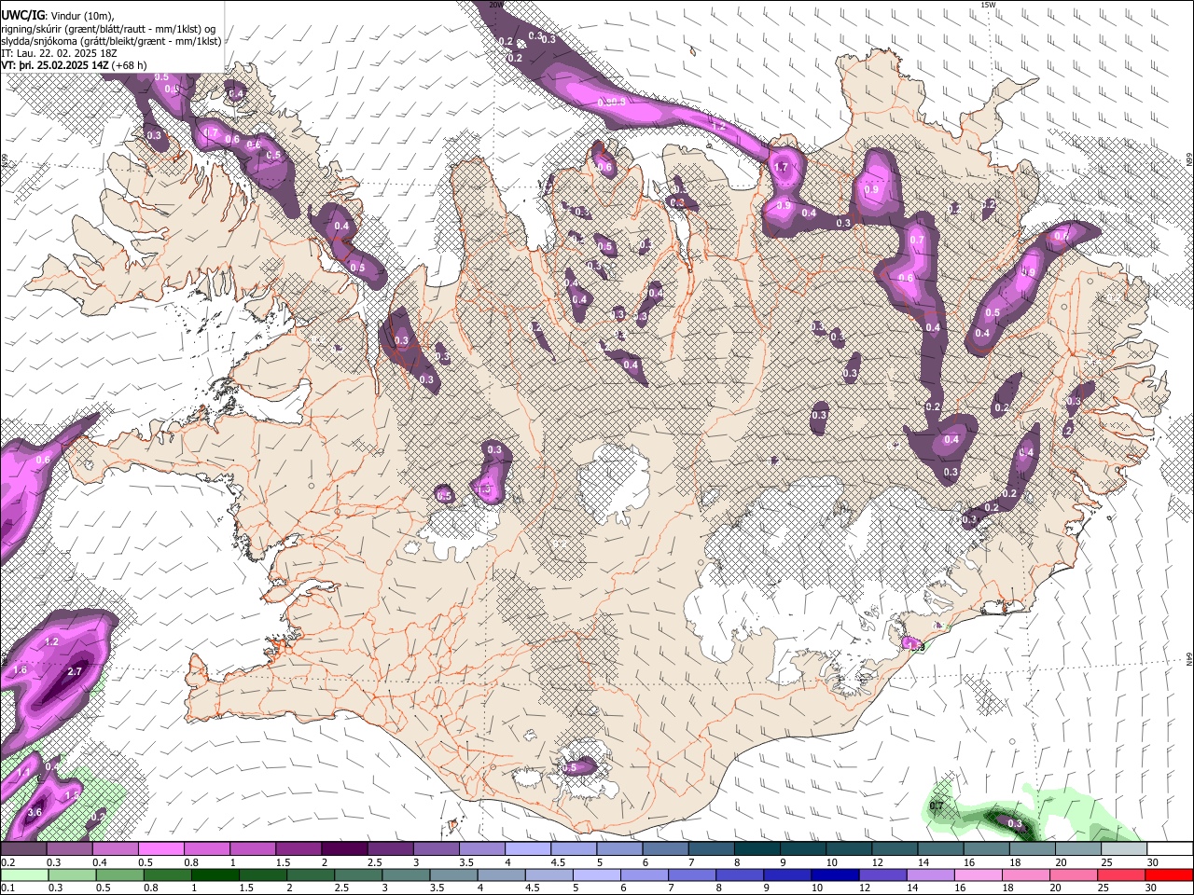
Task: Click the "20W" longitude label at the top
Action: click(x=496, y=5)
